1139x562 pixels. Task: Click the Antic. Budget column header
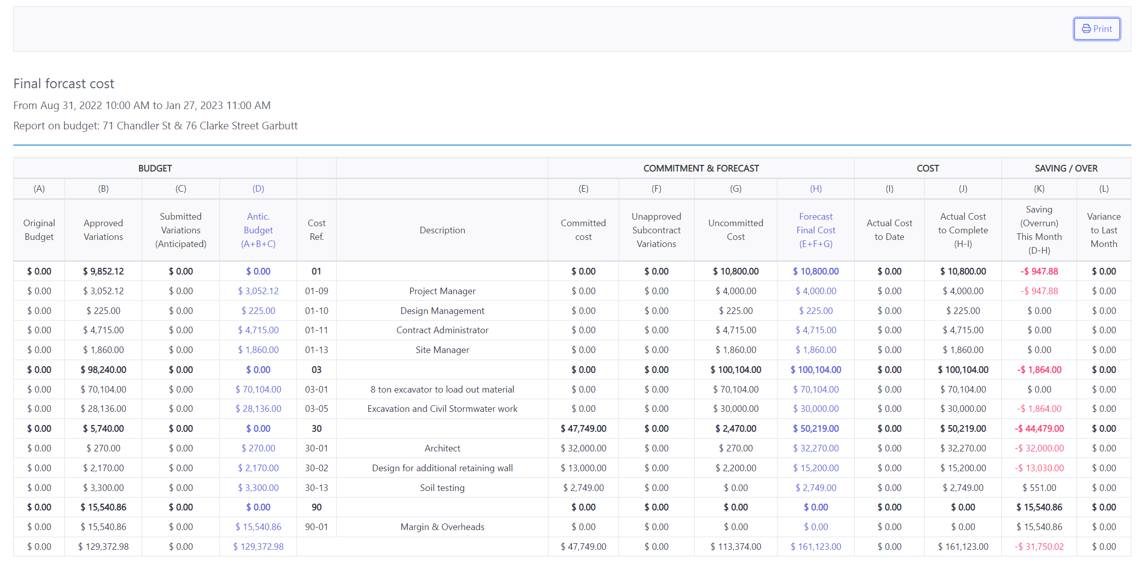[x=258, y=230]
